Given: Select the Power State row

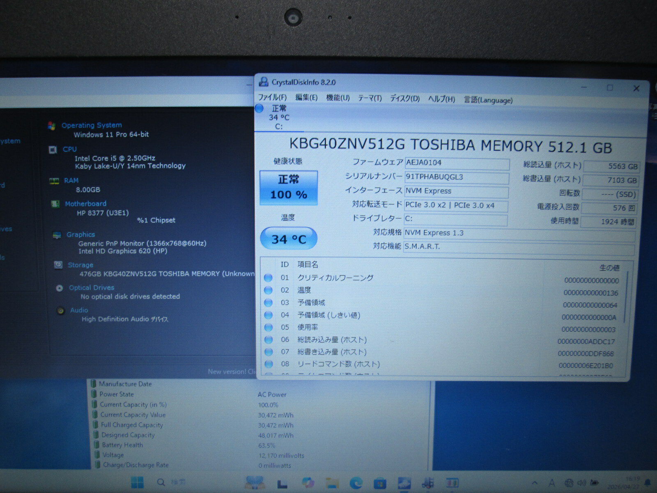Looking at the screenshot, I should [261, 394].
